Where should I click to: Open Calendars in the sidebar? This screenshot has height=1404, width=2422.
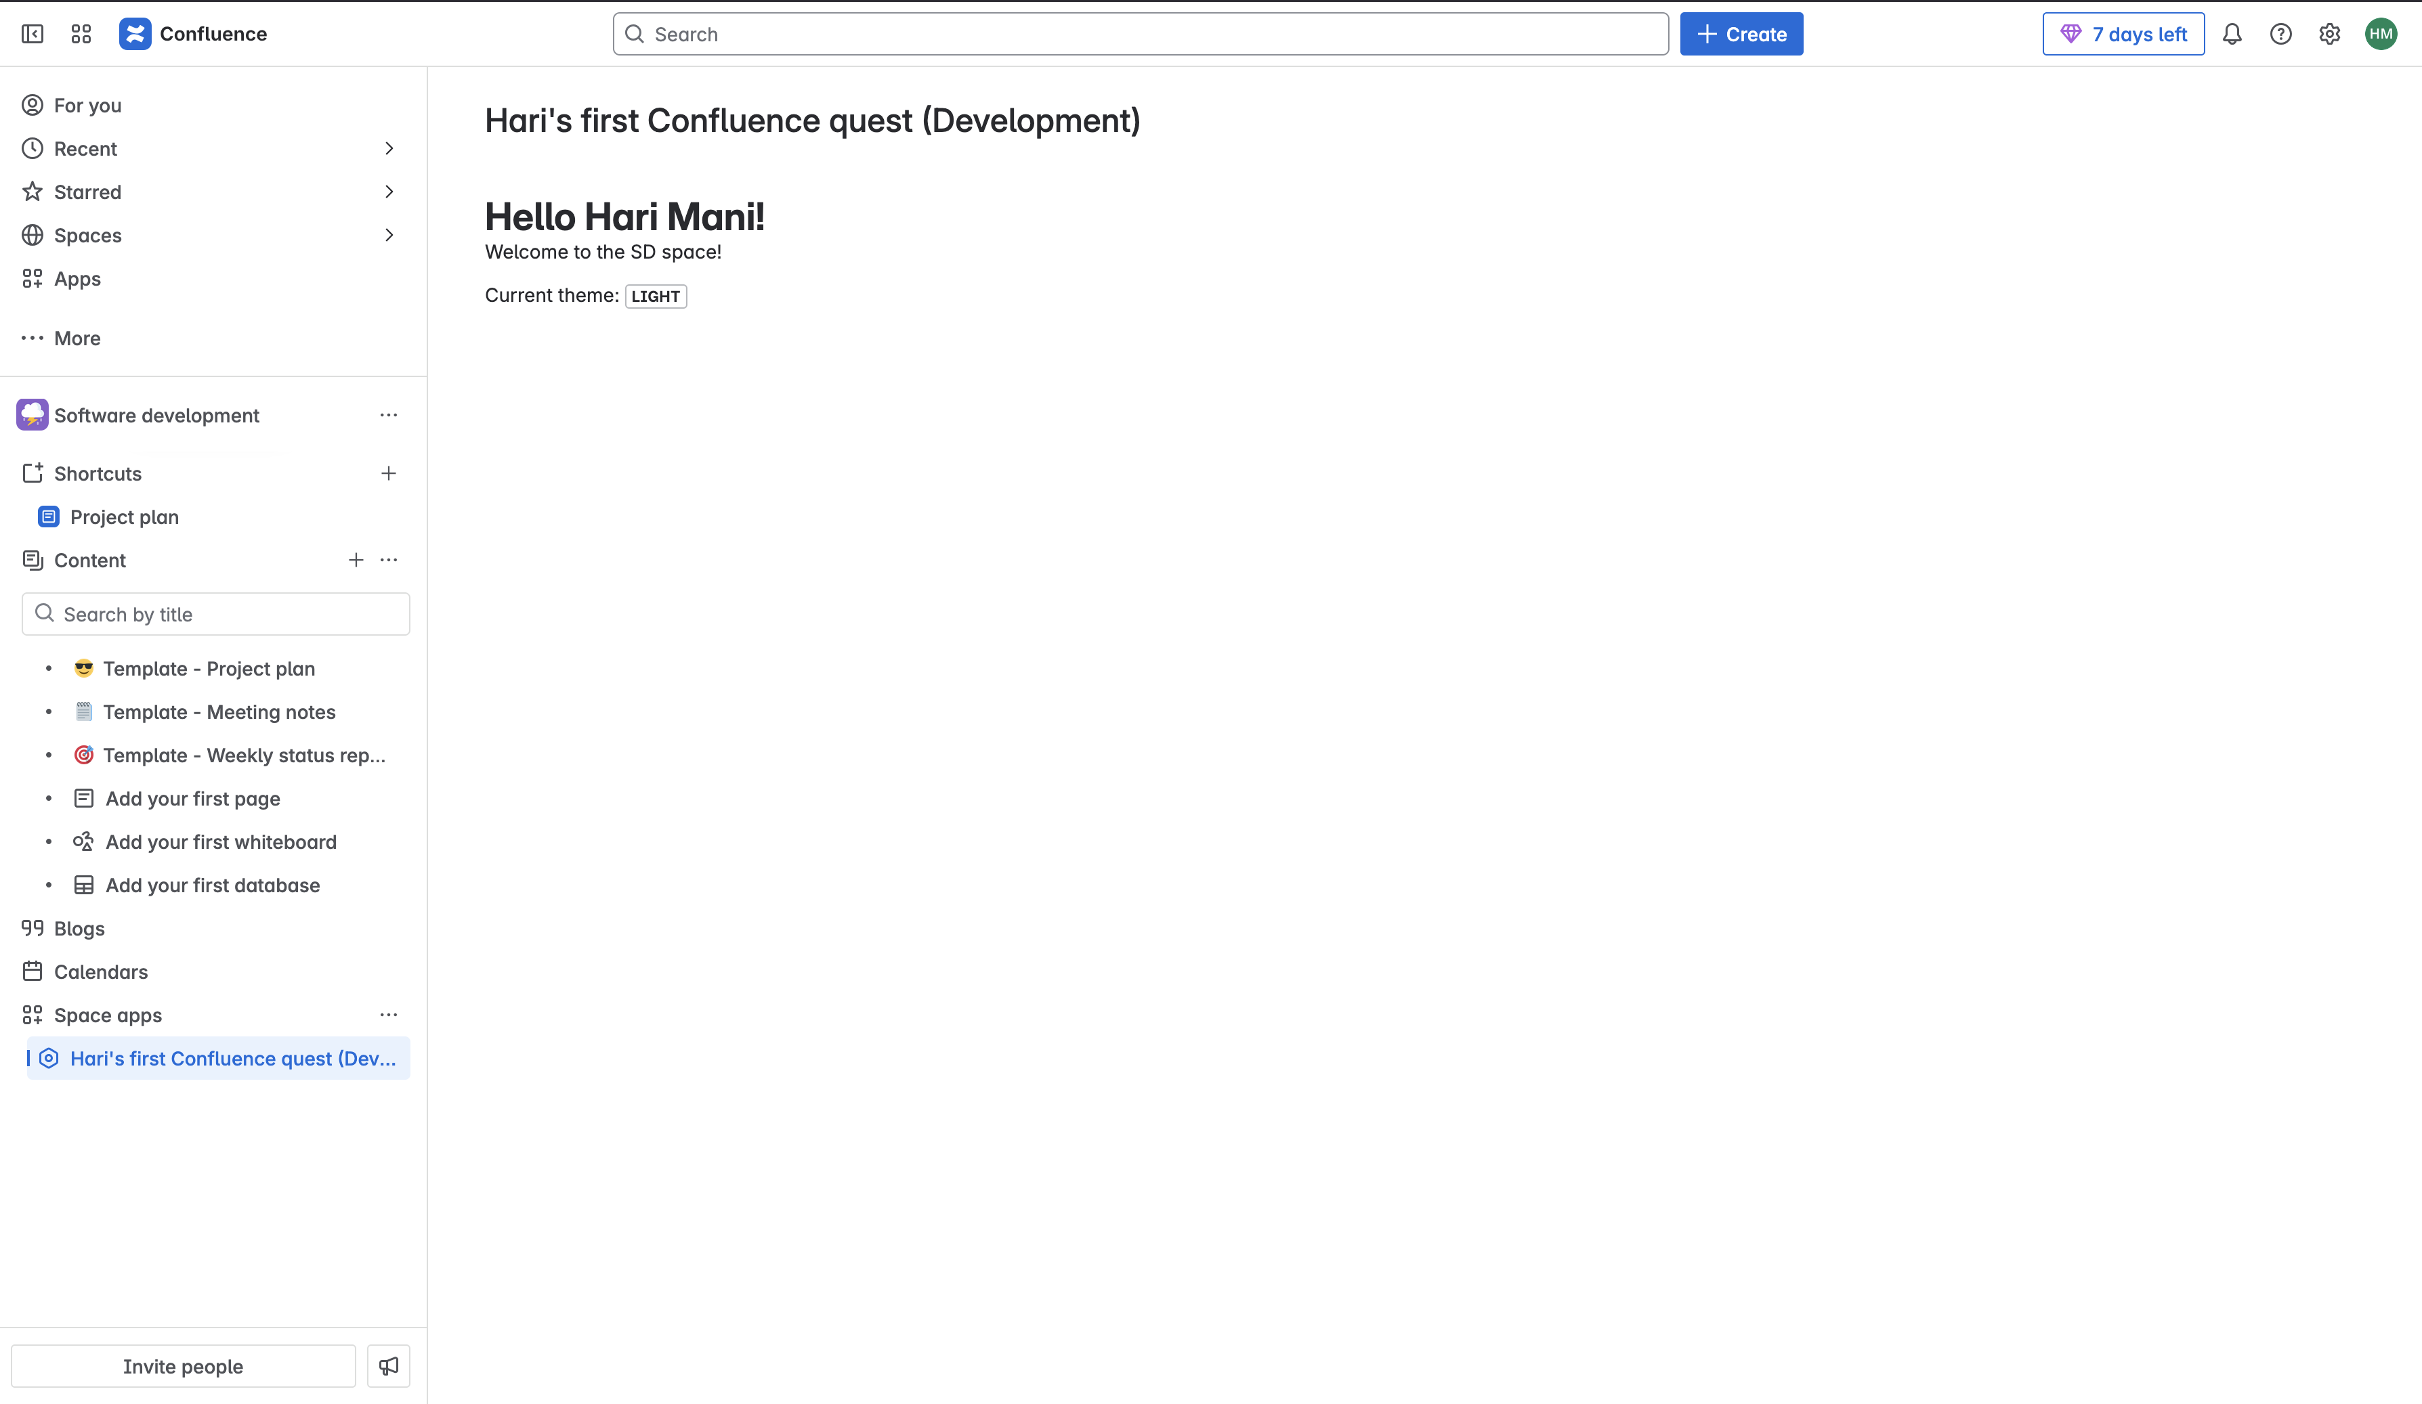pyautogui.click(x=100, y=972)
